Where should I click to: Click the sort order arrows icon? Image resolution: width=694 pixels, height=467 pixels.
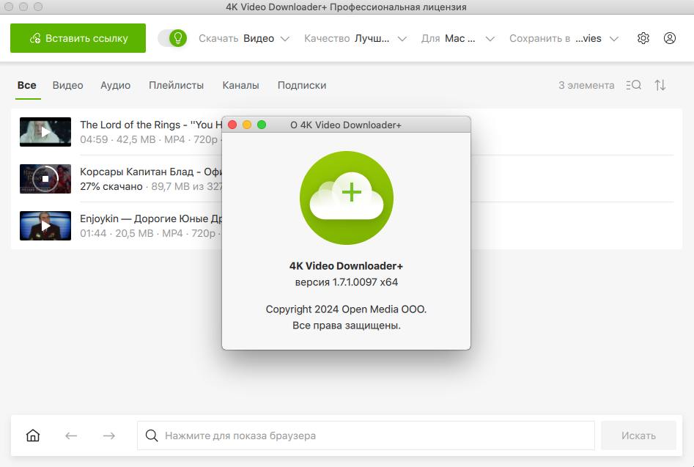pos(660,85)
